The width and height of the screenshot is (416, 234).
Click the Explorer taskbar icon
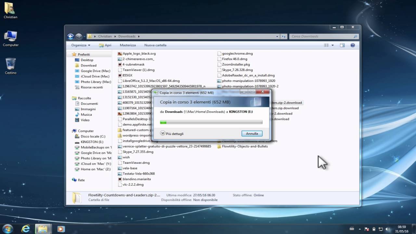click(x=43, y=229)
